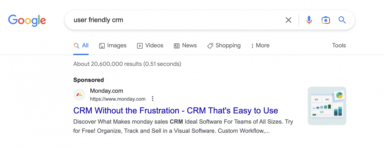Click the Google logo
384x148 pixels.
[27, 20]
